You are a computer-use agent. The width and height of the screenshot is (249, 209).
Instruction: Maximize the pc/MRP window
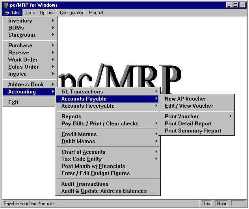pyautogui.click(x=235, y=5)
